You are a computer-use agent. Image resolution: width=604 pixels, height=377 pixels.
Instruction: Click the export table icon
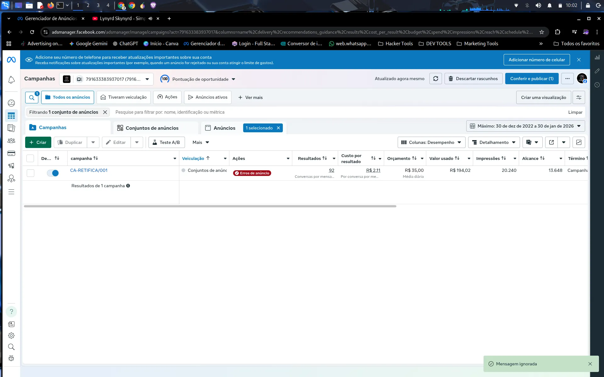tap(551, 142)
